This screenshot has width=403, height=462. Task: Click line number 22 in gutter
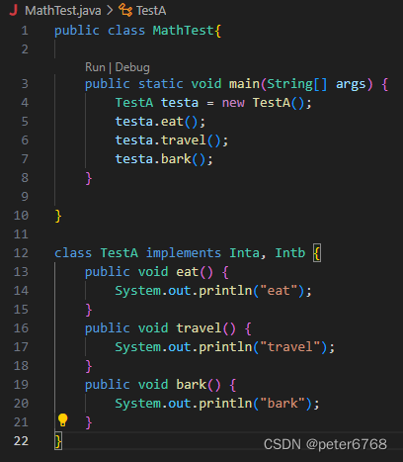click(x=21, y=441)
